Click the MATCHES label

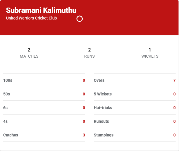coord(29,56)
